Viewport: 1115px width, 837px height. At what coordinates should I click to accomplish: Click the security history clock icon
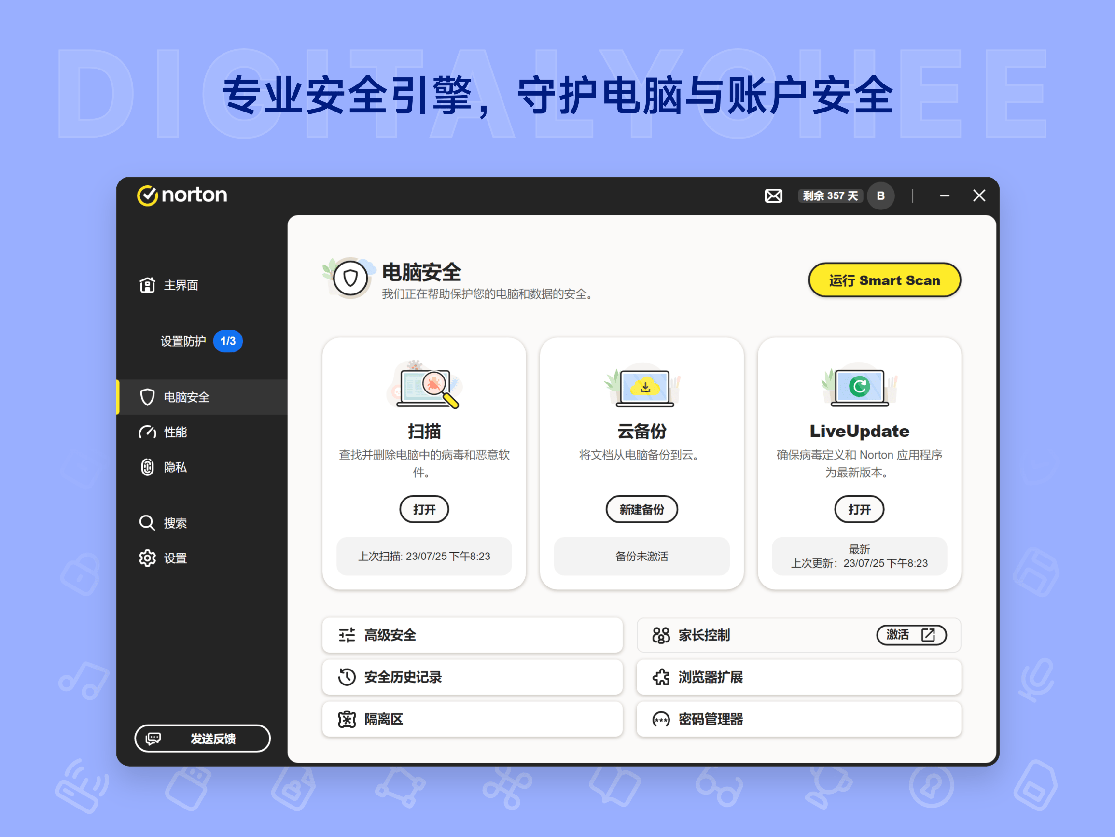point(346,677)
